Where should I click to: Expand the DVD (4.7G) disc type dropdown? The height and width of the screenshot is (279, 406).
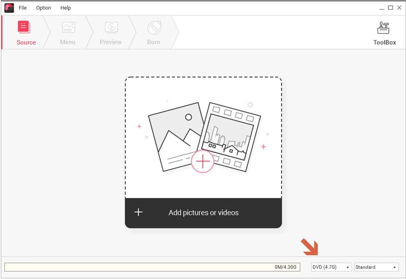(x=331, y=267)
